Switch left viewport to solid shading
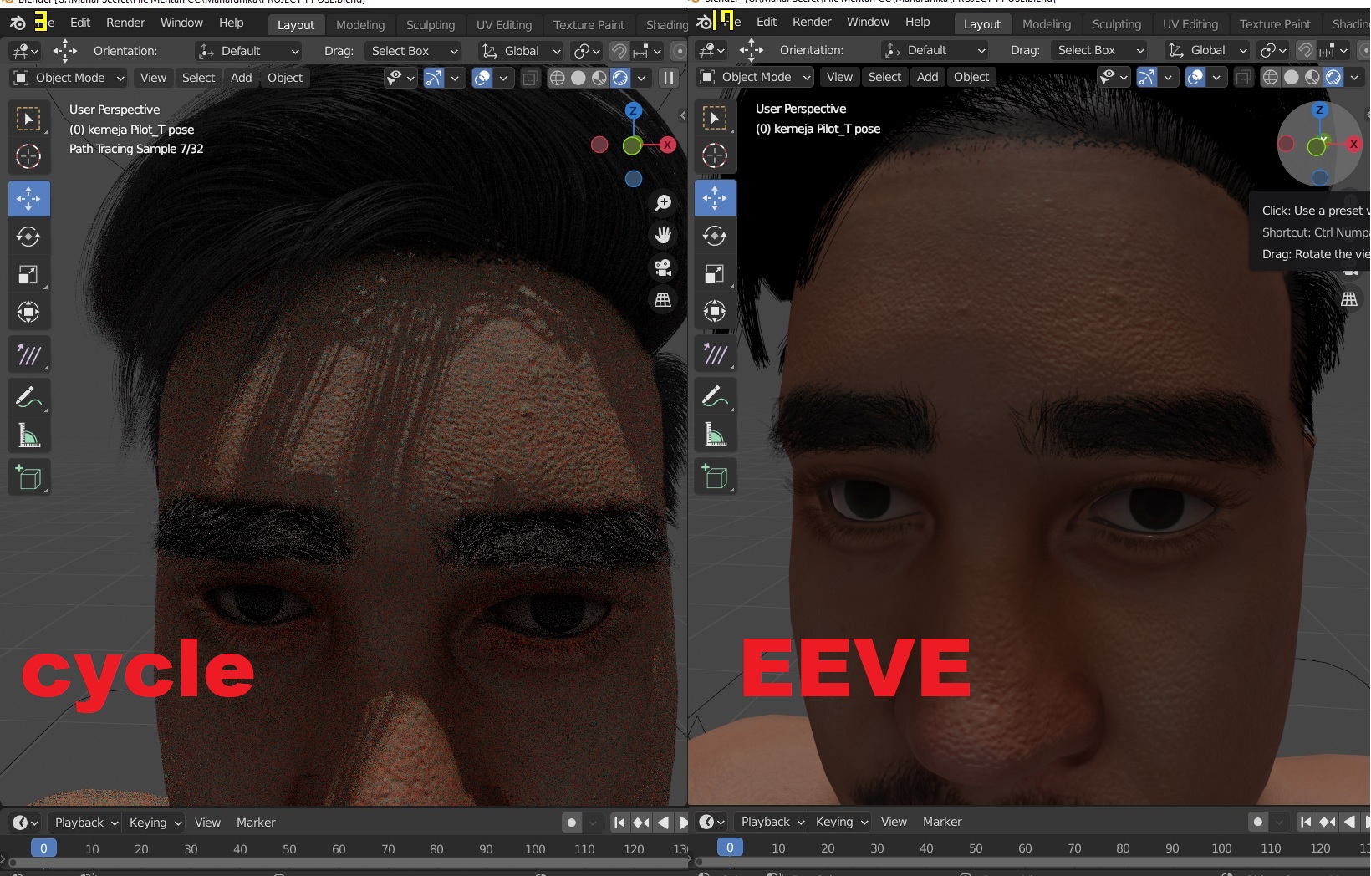 578,78
